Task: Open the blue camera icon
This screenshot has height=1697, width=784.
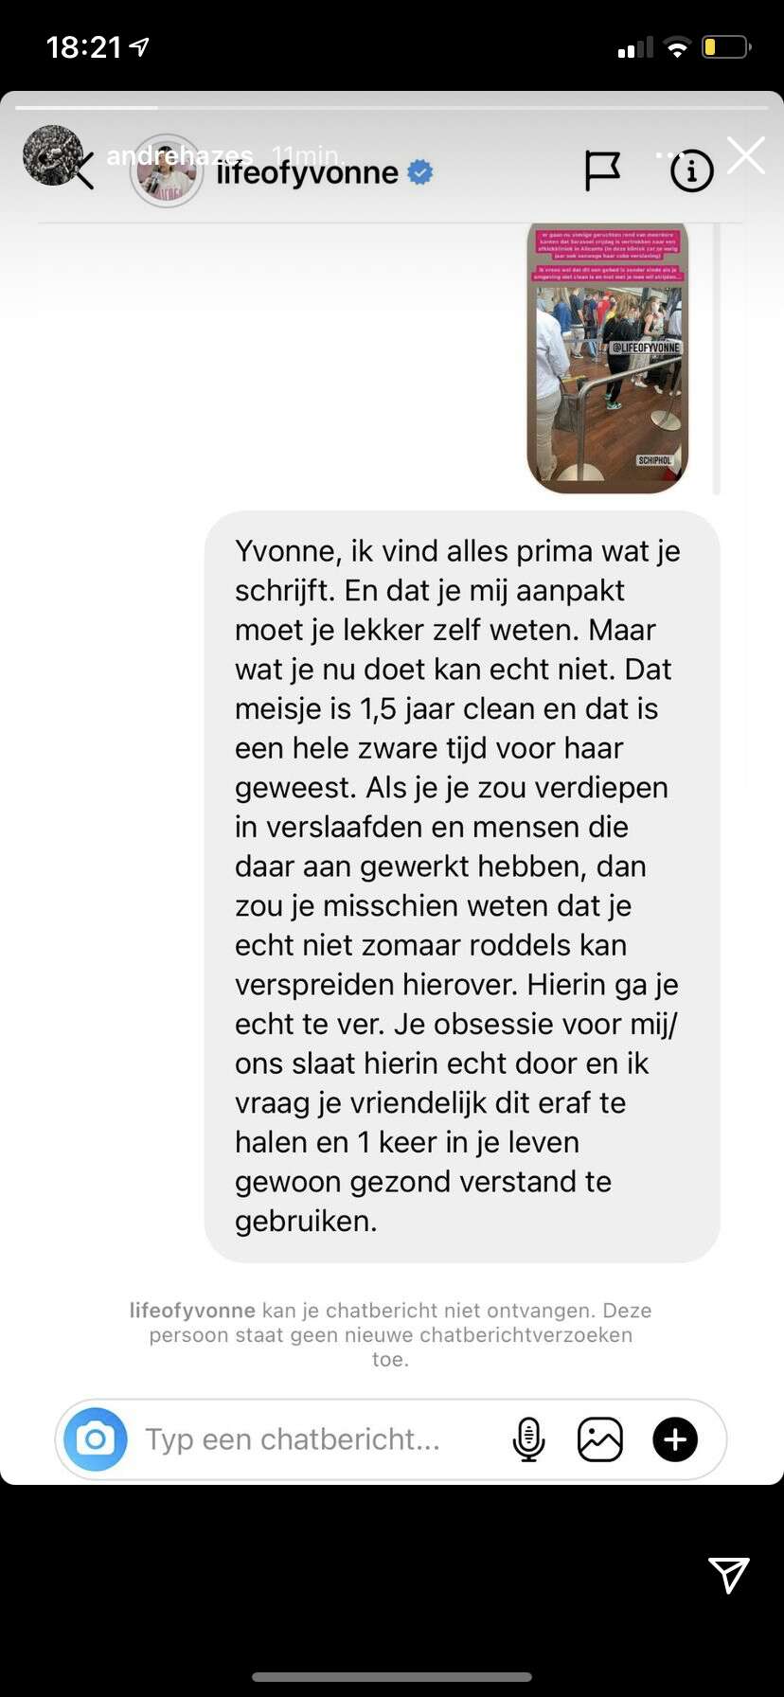Action: pos(95,1439)
